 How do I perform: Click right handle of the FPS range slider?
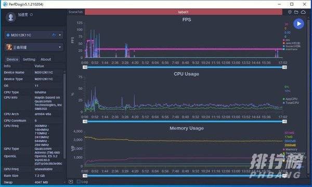285,67
